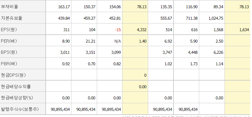Image resolution: width=252 pixels, height=117 pixels.
Task: Select the reserve ratio value 711.38
Action: [192, 19]
